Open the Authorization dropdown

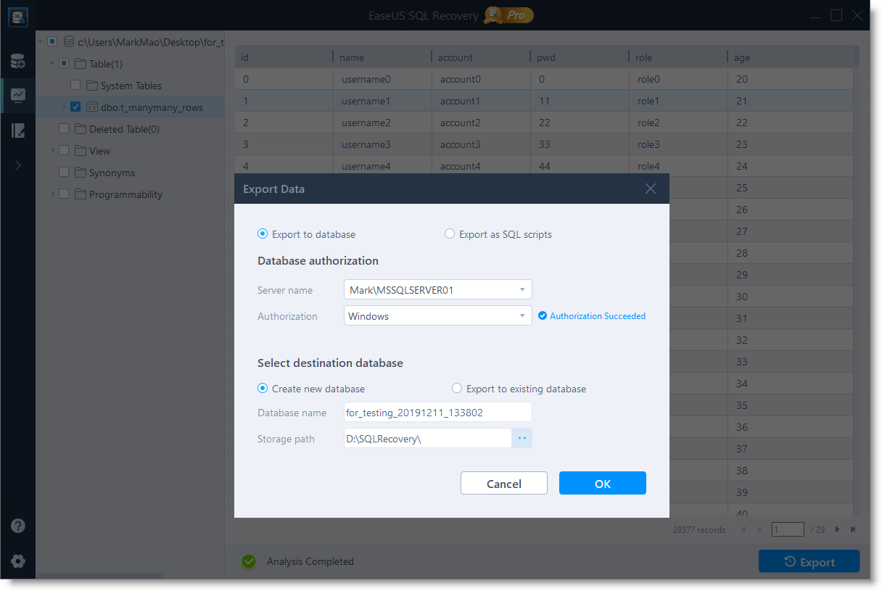[438, 316]
